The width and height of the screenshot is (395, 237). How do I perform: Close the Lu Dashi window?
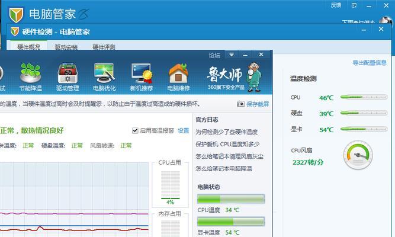point(261,54)
